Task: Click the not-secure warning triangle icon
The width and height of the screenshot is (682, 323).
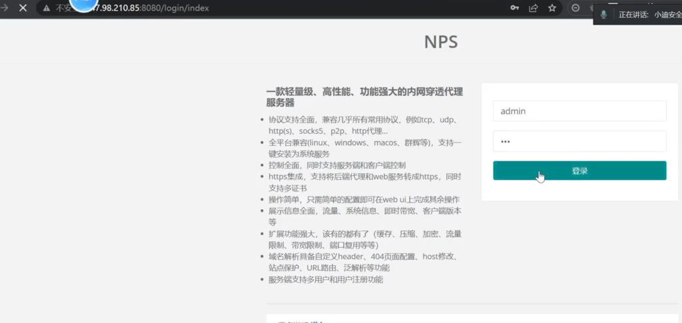Action: coord(46,8)
